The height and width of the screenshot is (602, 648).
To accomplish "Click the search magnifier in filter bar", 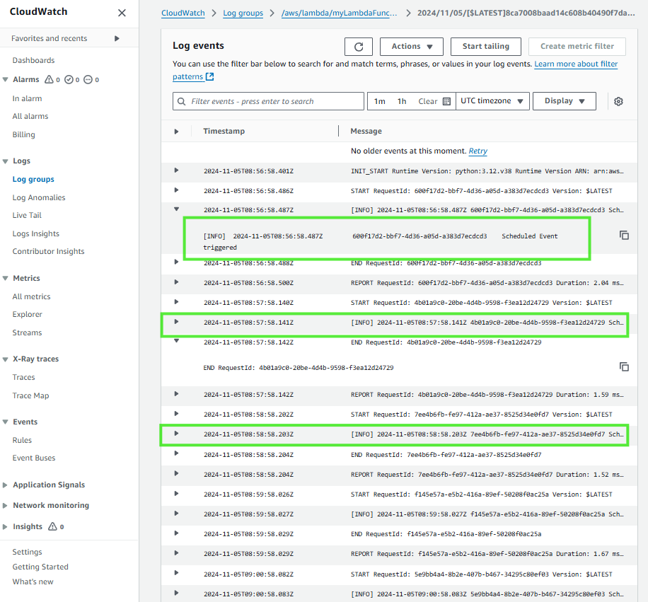I will click(182, 101).
